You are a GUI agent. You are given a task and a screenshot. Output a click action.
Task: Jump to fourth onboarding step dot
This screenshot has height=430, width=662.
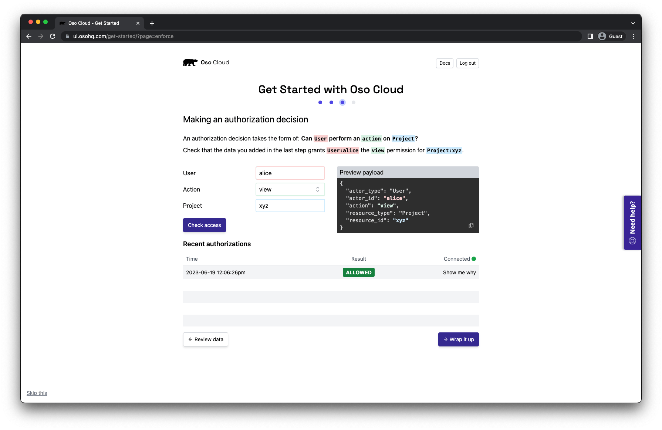pyautogui.click(x=354, y=102)
